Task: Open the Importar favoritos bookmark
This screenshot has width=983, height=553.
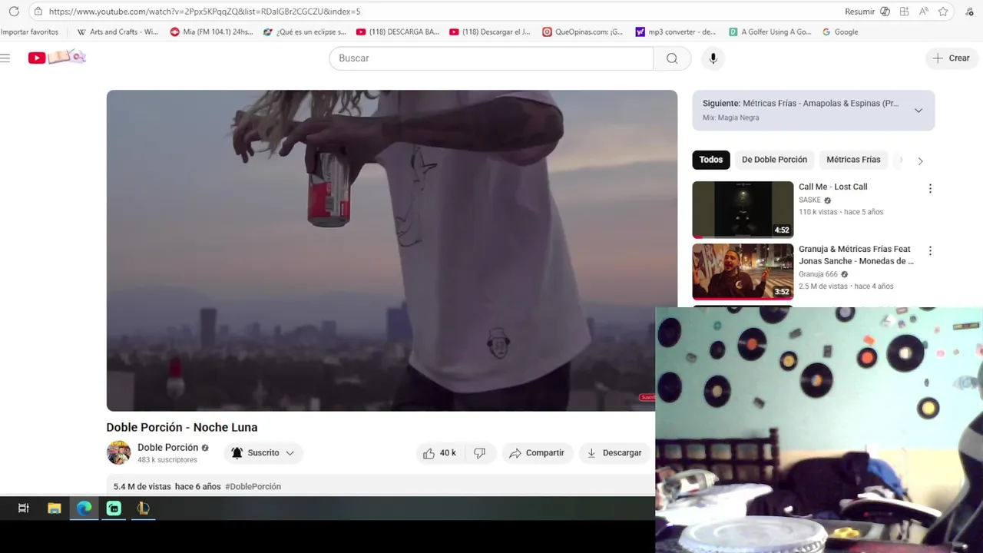Action: pos(29,32)
